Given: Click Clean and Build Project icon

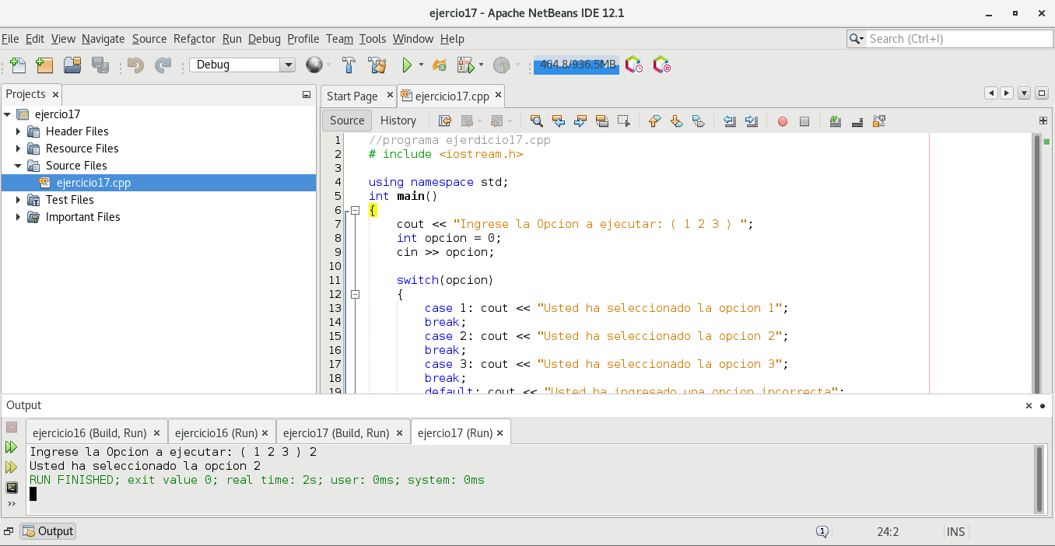Looking at the screenshot, I should (377, 65).
